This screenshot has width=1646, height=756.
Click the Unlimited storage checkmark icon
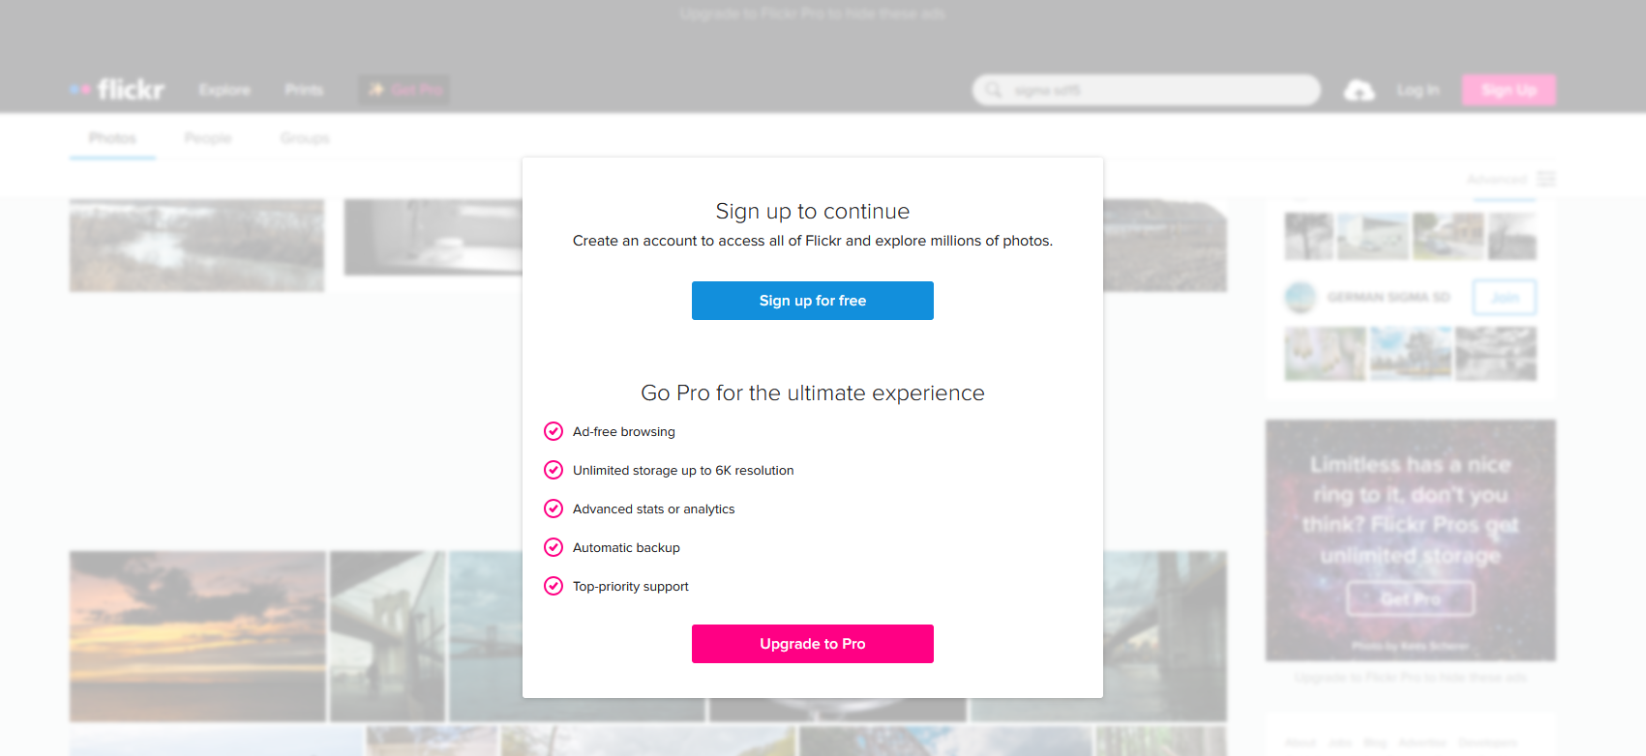tap(554, 470)
